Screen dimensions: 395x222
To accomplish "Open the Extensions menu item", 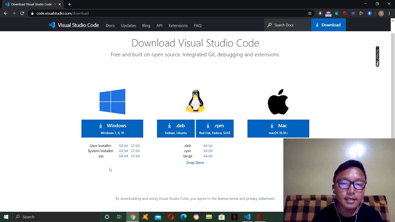I will click(178, 25).
